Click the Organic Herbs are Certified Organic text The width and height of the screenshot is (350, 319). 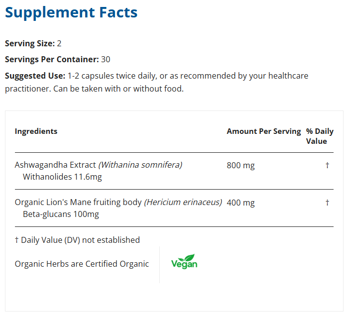tap(82, 264)
